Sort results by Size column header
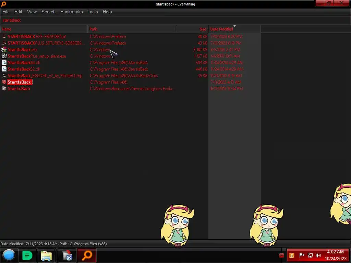Image resolution: width=351 pixels, height=263 pixels. (192, 29)
